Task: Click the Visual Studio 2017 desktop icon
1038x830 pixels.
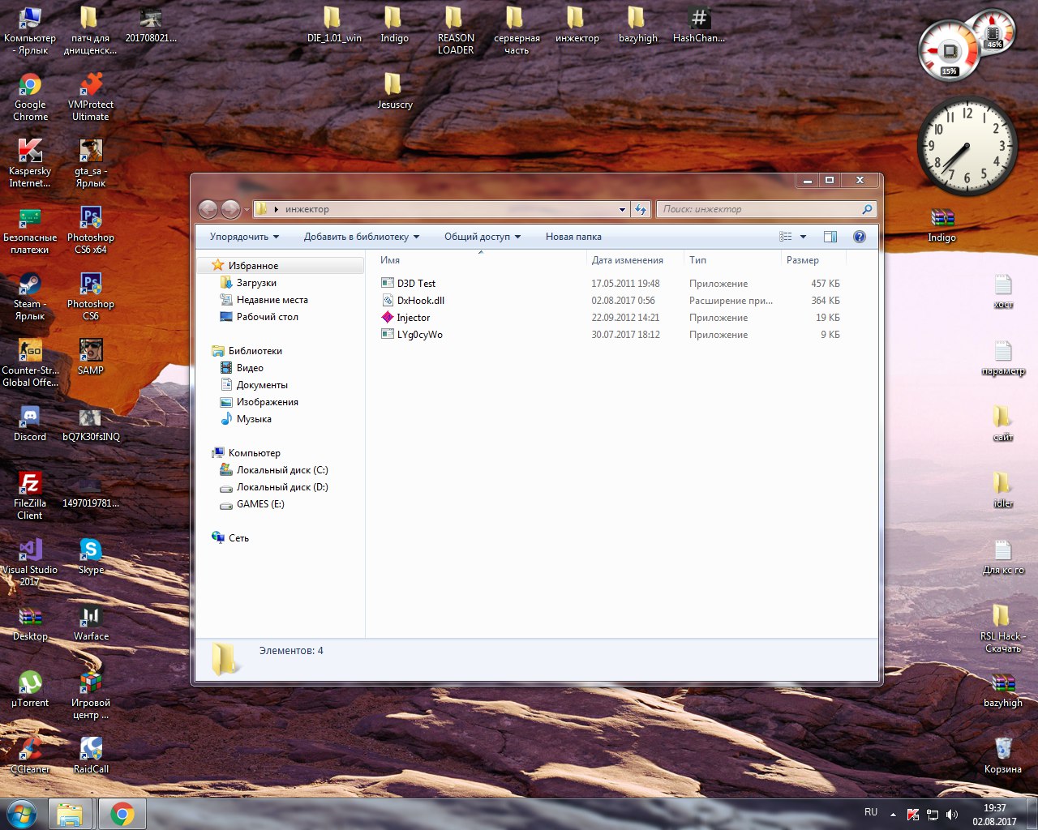Action: pos(30,551)
